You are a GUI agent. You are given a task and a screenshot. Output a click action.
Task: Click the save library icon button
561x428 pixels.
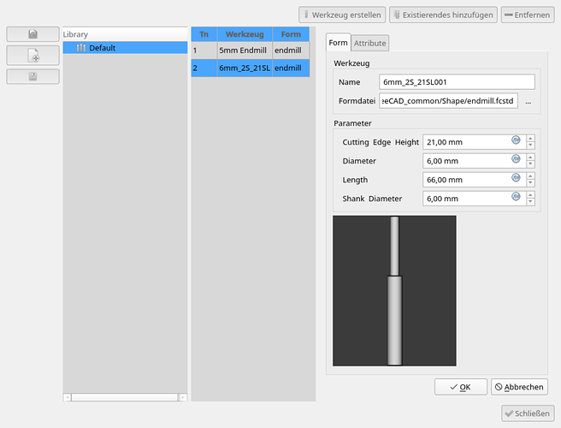point(32,76)
